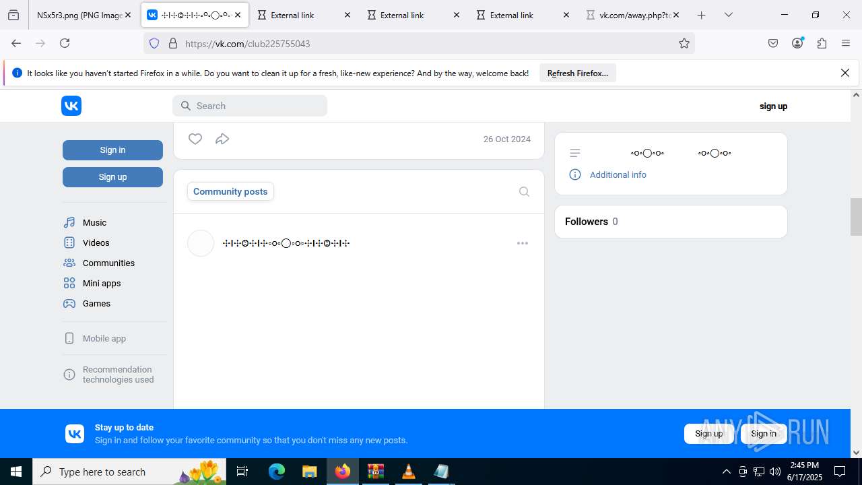Go back with the browser arrow
The height and width of the screenshot is (485, 862).
click(x=16, y=43)
